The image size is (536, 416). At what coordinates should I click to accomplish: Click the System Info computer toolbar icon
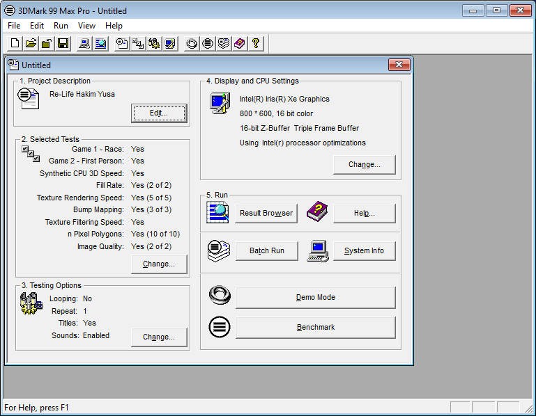[x=84, y=43]
